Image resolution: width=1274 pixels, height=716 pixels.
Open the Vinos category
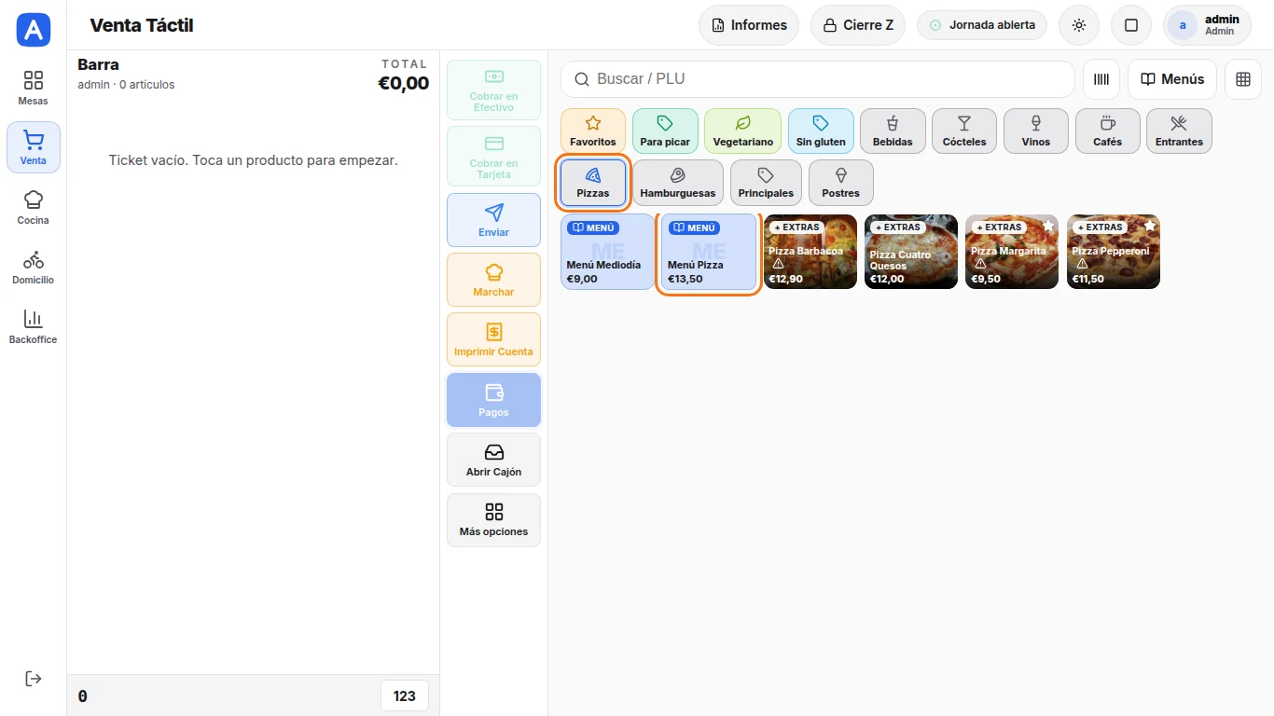[1036, 131]
